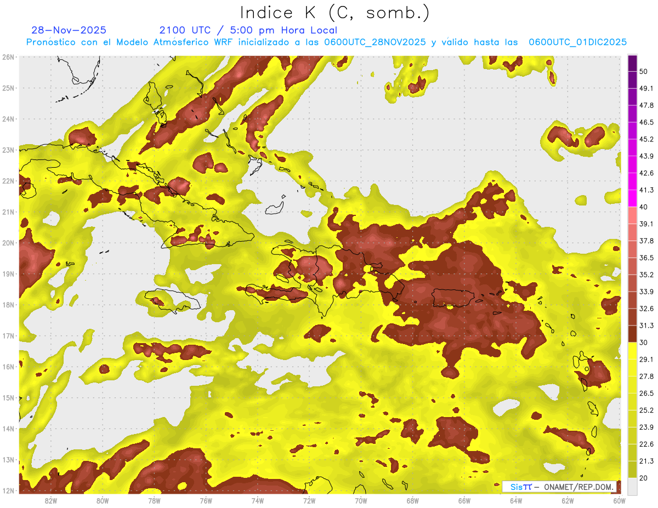Viewport: 658px width, 508px height.
Task: Click the '20N' latitude label
Action: [x=8, y=243]
